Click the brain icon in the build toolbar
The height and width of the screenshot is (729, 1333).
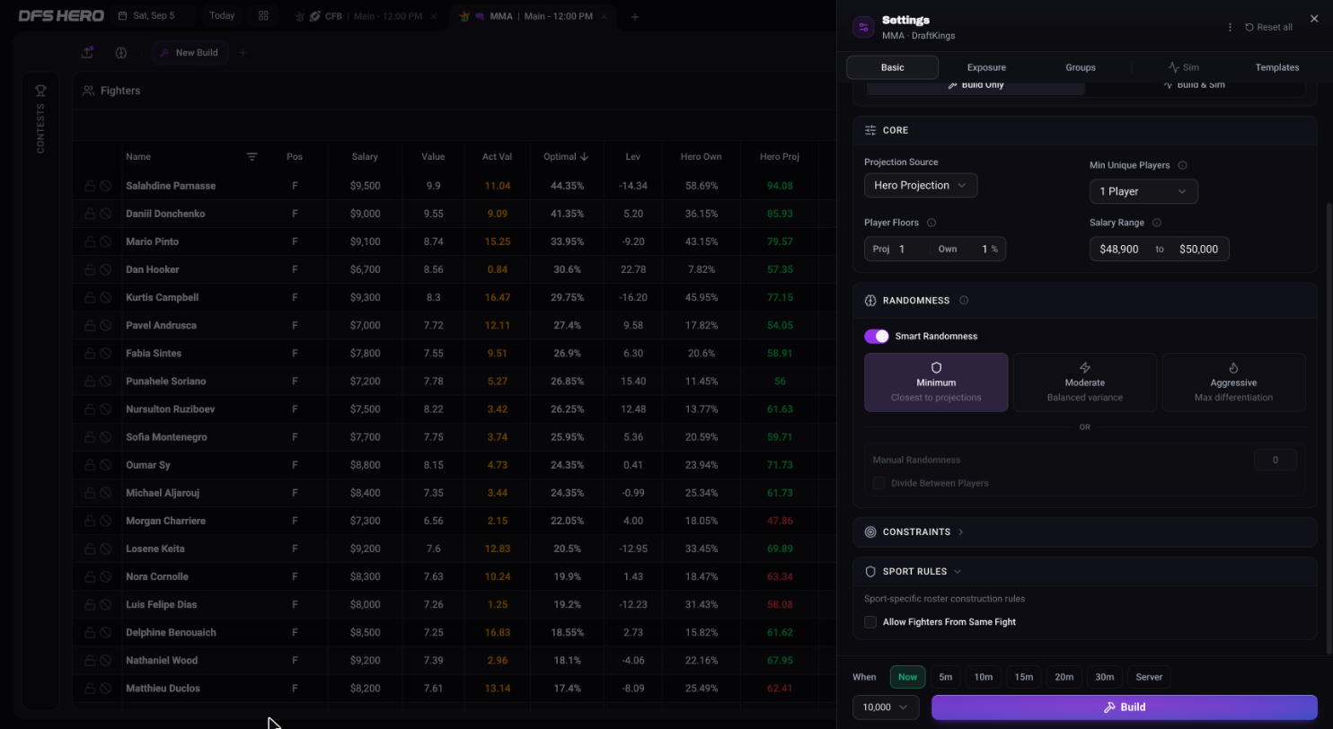121,53
